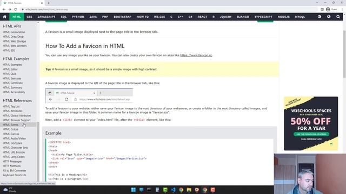This screenshot has width=346, height=194.
Task: Open HTML Canvas in sidebar
Action: click(x=11, y=134)
